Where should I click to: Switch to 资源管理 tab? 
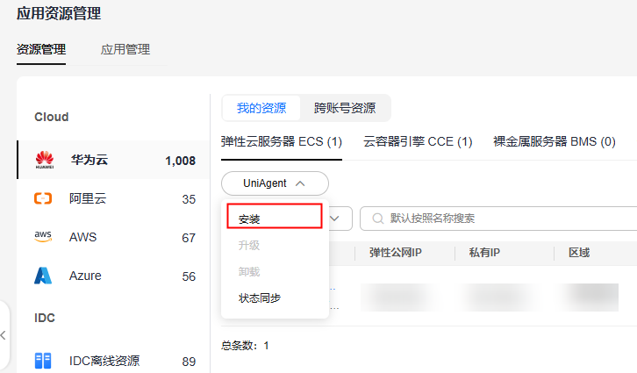(x=41, y=49)
